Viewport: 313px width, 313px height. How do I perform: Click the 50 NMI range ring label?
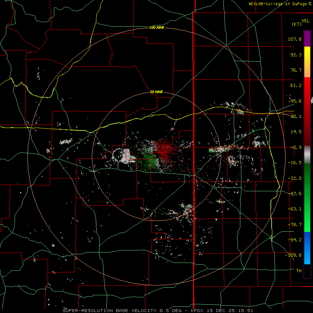pos(156,92)
